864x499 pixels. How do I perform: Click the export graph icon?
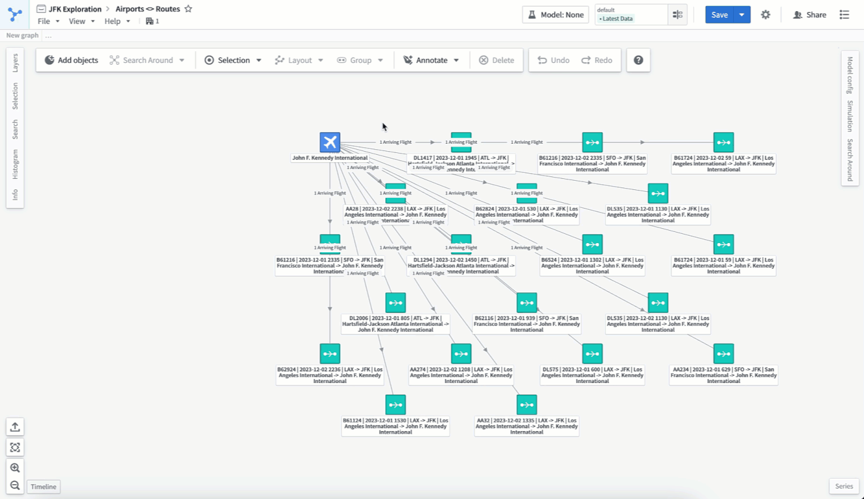click(15, 426)
